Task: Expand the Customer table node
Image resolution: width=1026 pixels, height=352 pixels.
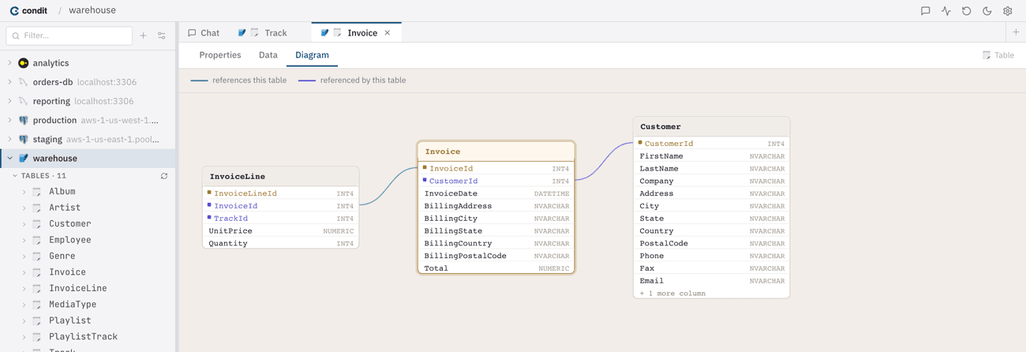Action: click(24, 224)
